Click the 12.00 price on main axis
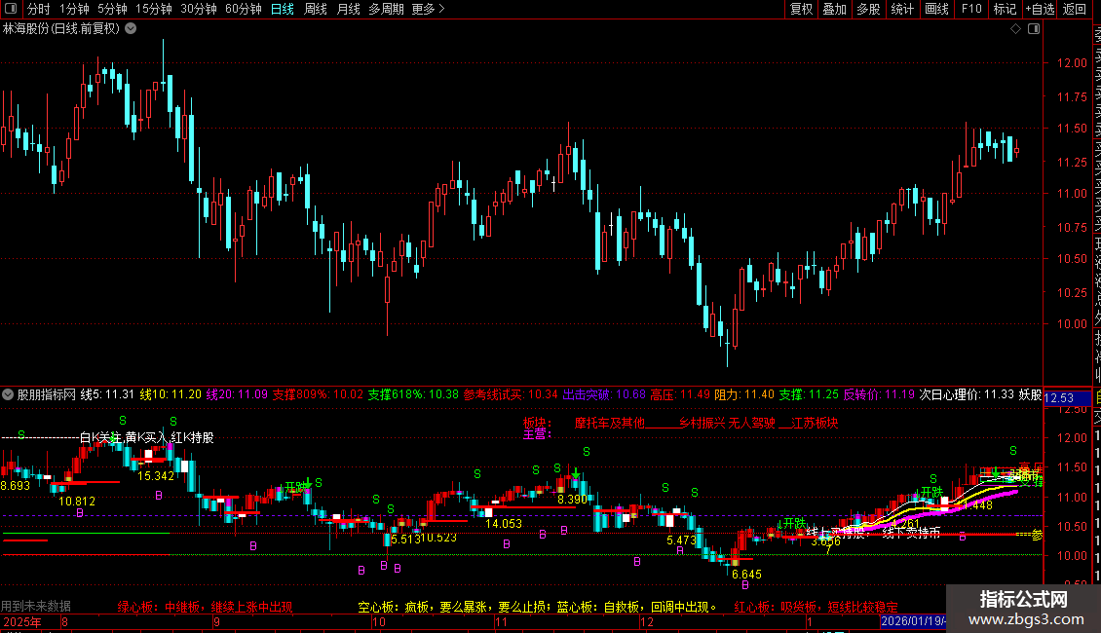This screenshot has width=1101, height=633. (x=1072, y=63)
